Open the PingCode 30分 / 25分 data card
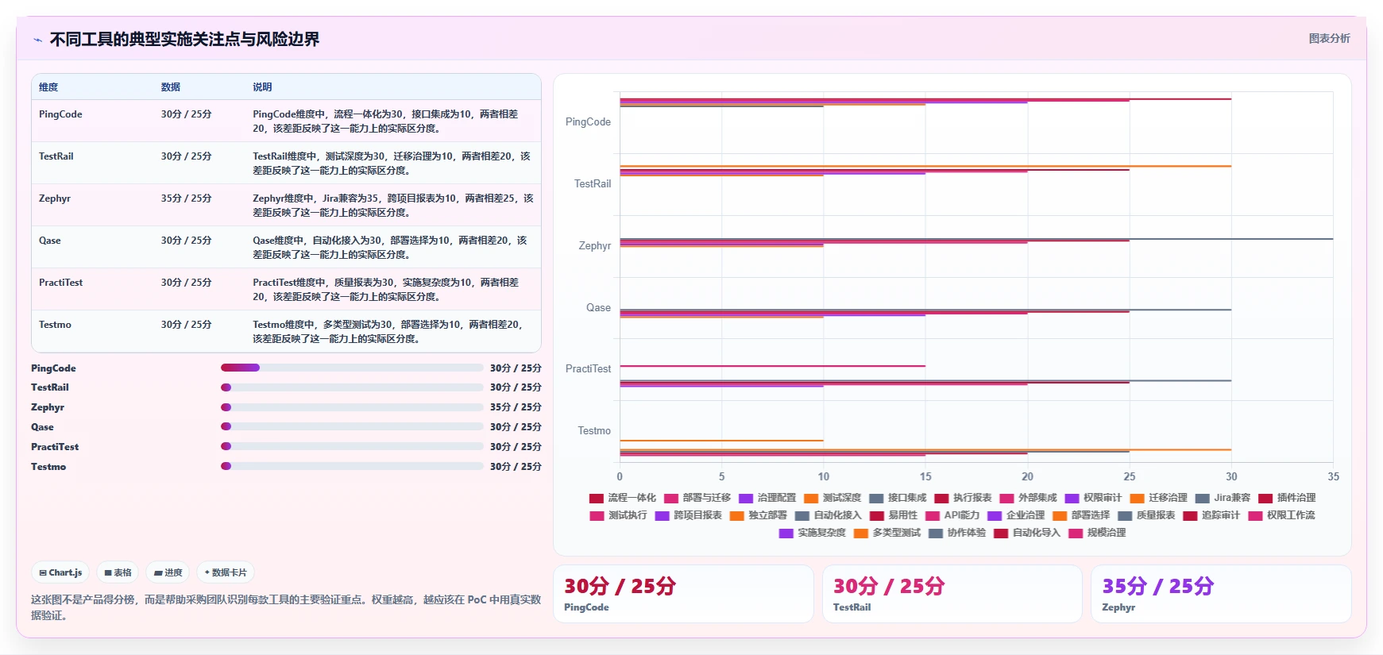This screenshot has height=655, width=1383. click(x=683, y=594)
